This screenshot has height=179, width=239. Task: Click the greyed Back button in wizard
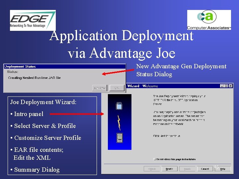pyautogui.click(x=152, y=169)
